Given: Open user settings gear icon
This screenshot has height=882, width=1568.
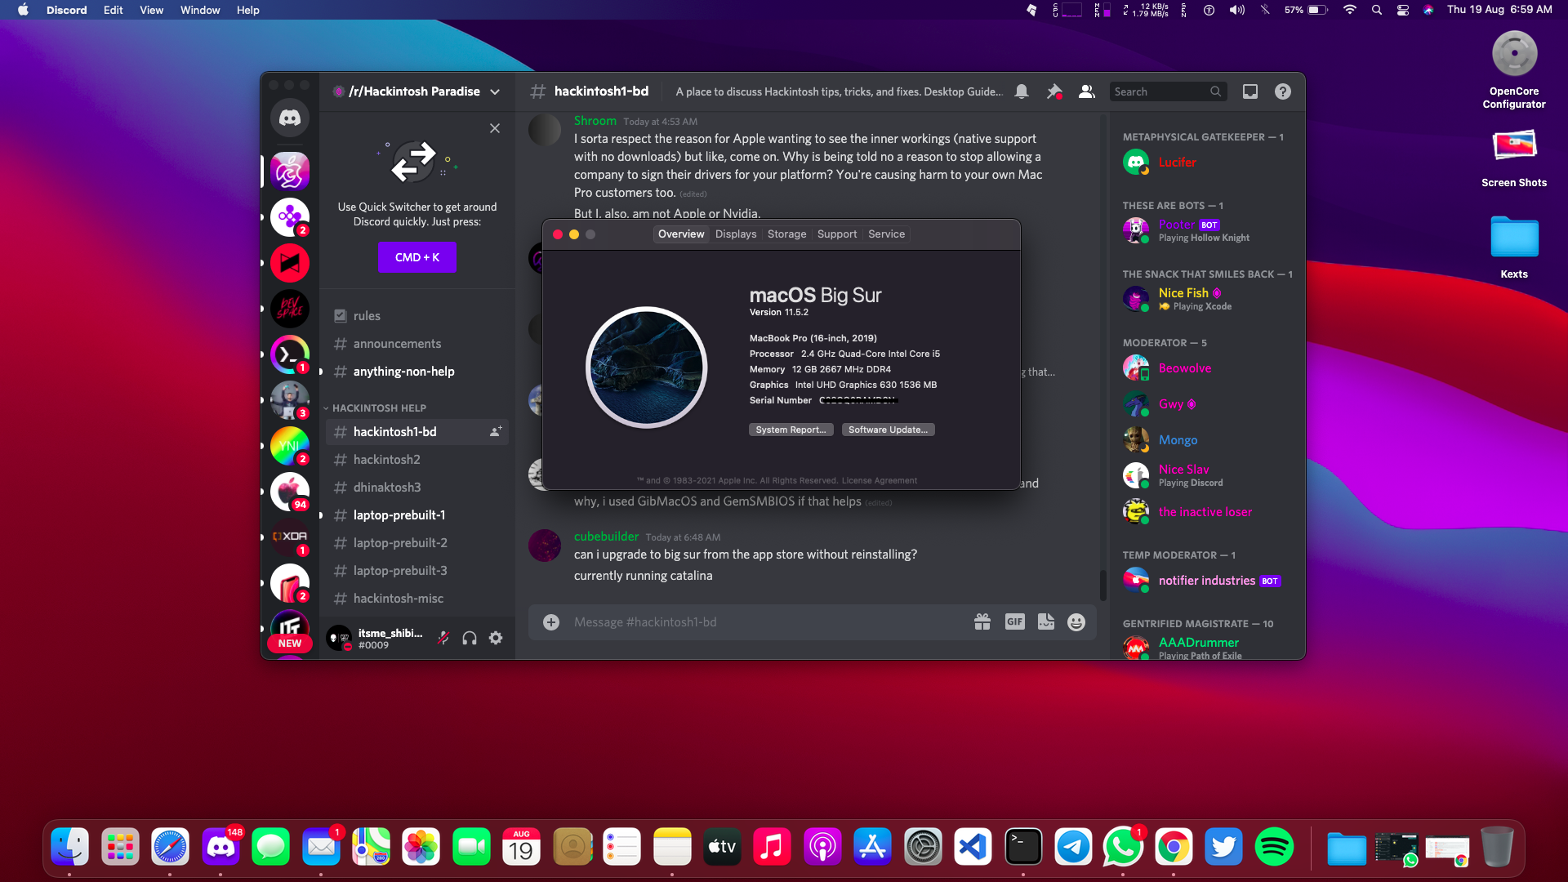Looking at the screenshot, I should click(x=496, y=639).
